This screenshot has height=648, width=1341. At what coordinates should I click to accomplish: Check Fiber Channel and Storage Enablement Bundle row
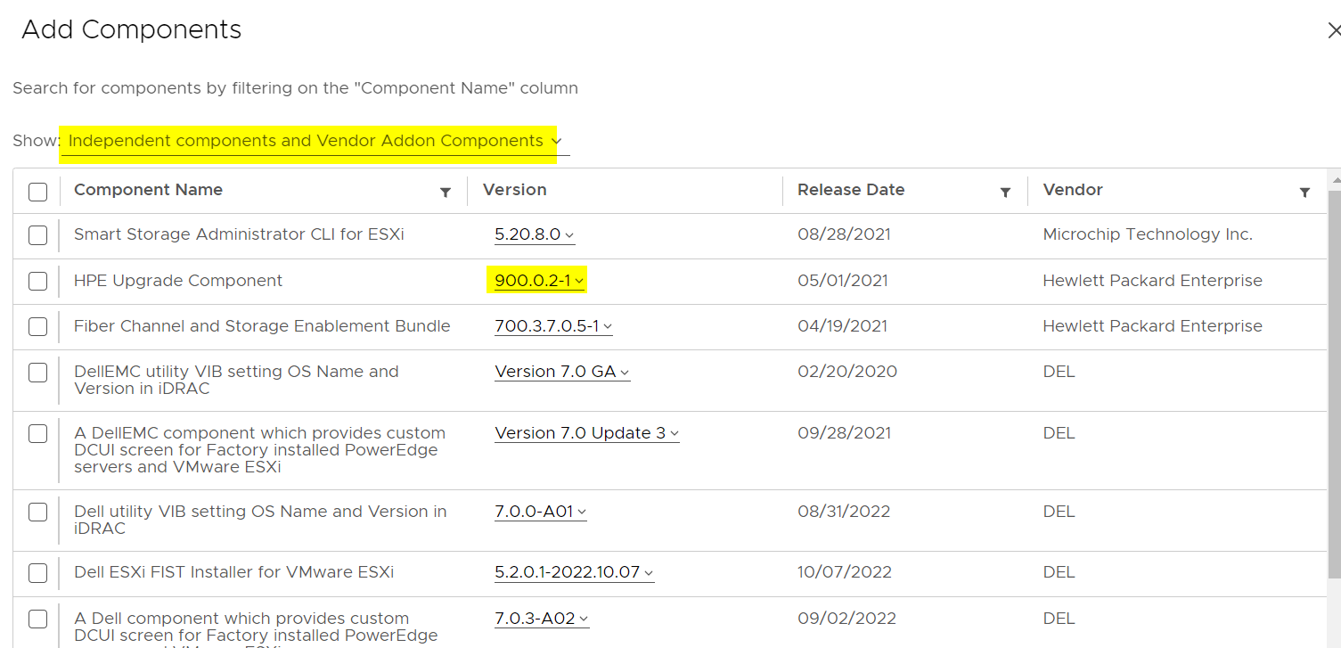coord(37,326)
